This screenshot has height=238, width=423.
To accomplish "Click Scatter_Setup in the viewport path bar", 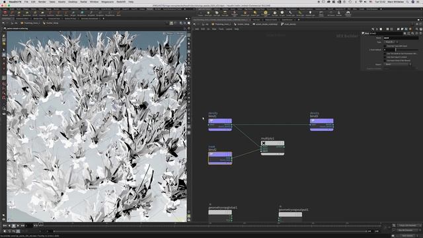I will pyautogui.click(x=50, y=23).
